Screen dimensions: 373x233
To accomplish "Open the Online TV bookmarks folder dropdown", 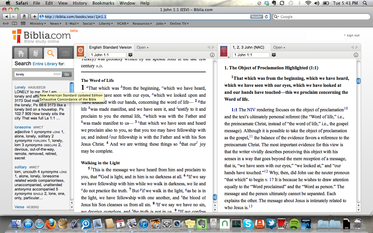I will pos(179,24).
